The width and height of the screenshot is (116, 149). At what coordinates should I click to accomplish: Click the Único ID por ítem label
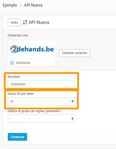click(x=21, y=94)
